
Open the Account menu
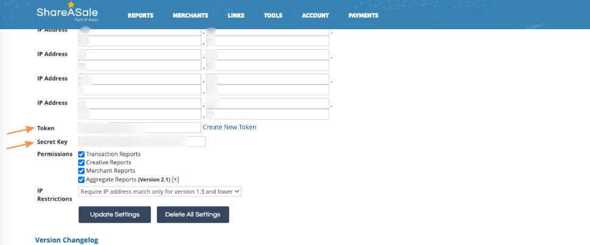tap(315, 16)
